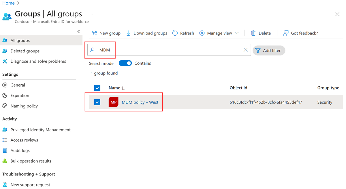The image size is (346, 189).
Task: Close the Groups blade with the X
Action: coord(337,14)
